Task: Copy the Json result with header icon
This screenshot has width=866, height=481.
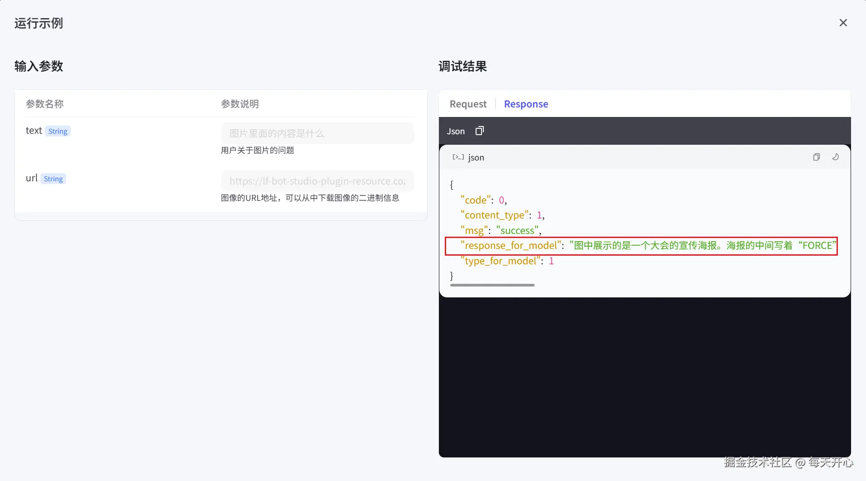Action: click(x=479, y=131)
